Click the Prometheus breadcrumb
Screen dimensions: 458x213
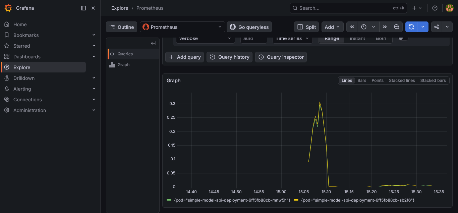pyautogui.click(x=150, y=8)
